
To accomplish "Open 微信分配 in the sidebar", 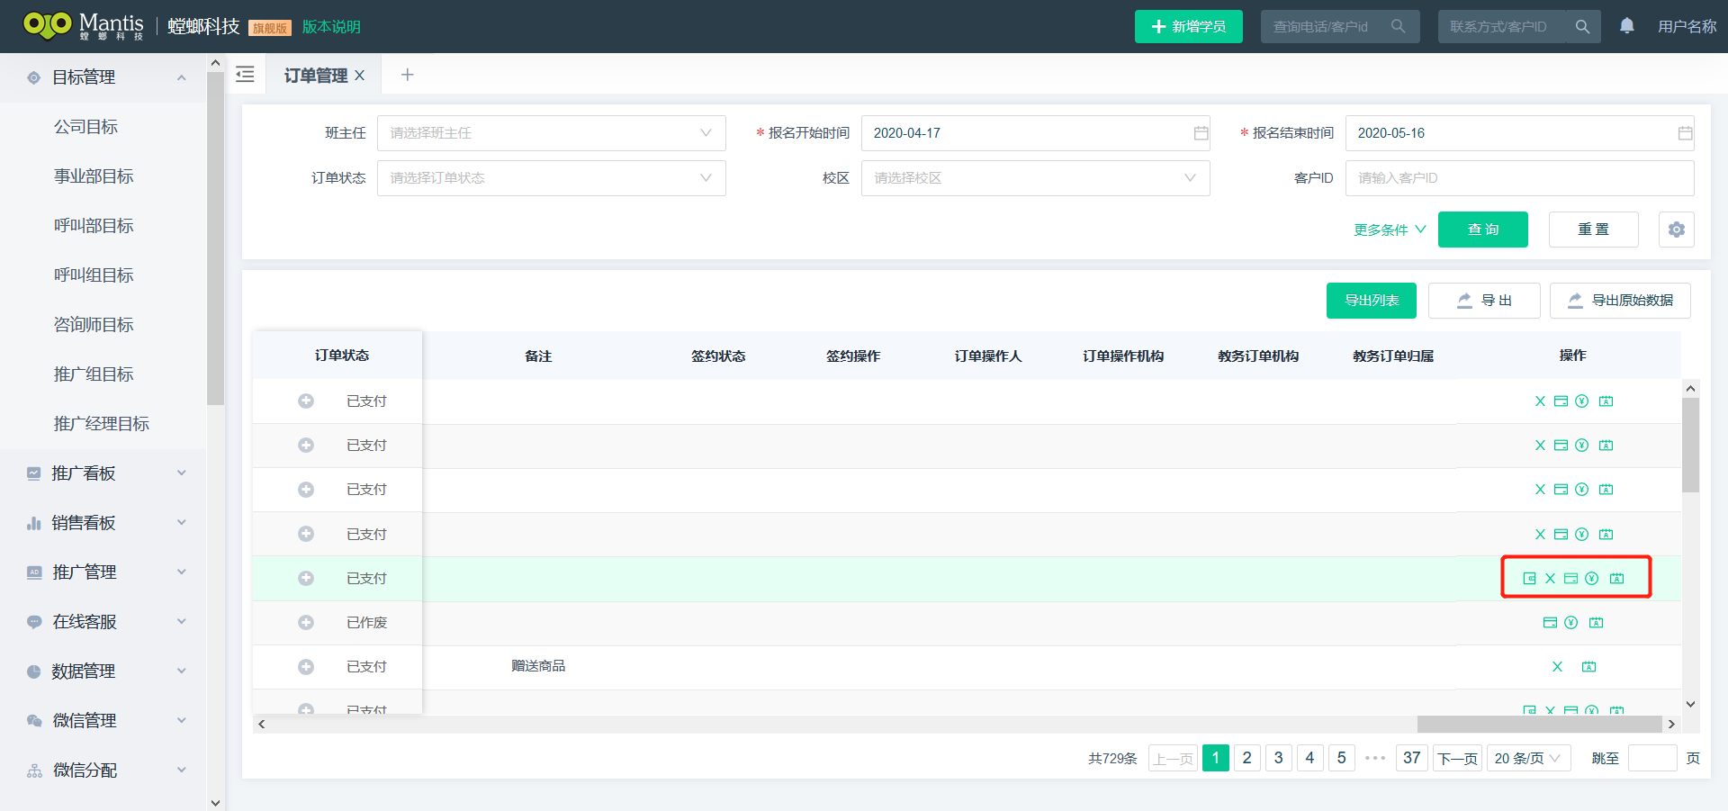I will 103,770.
